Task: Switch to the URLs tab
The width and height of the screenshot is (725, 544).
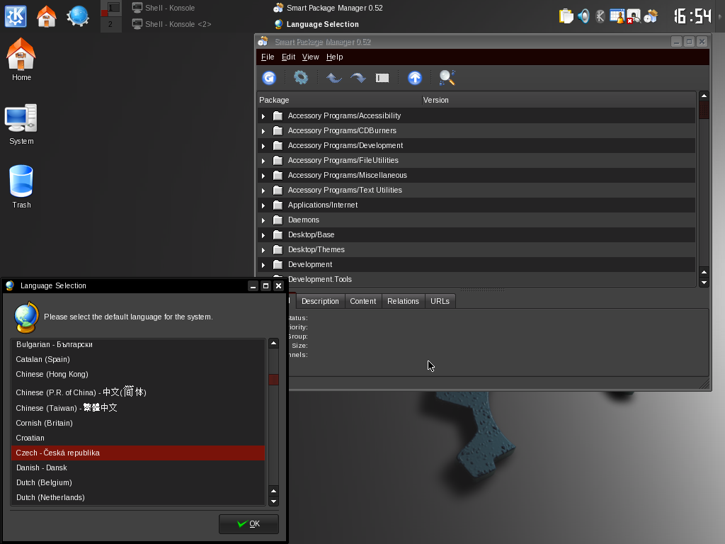Action: (x=440, y=301)
